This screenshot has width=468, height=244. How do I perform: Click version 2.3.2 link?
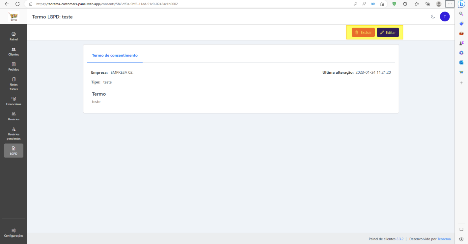[400, 239]
